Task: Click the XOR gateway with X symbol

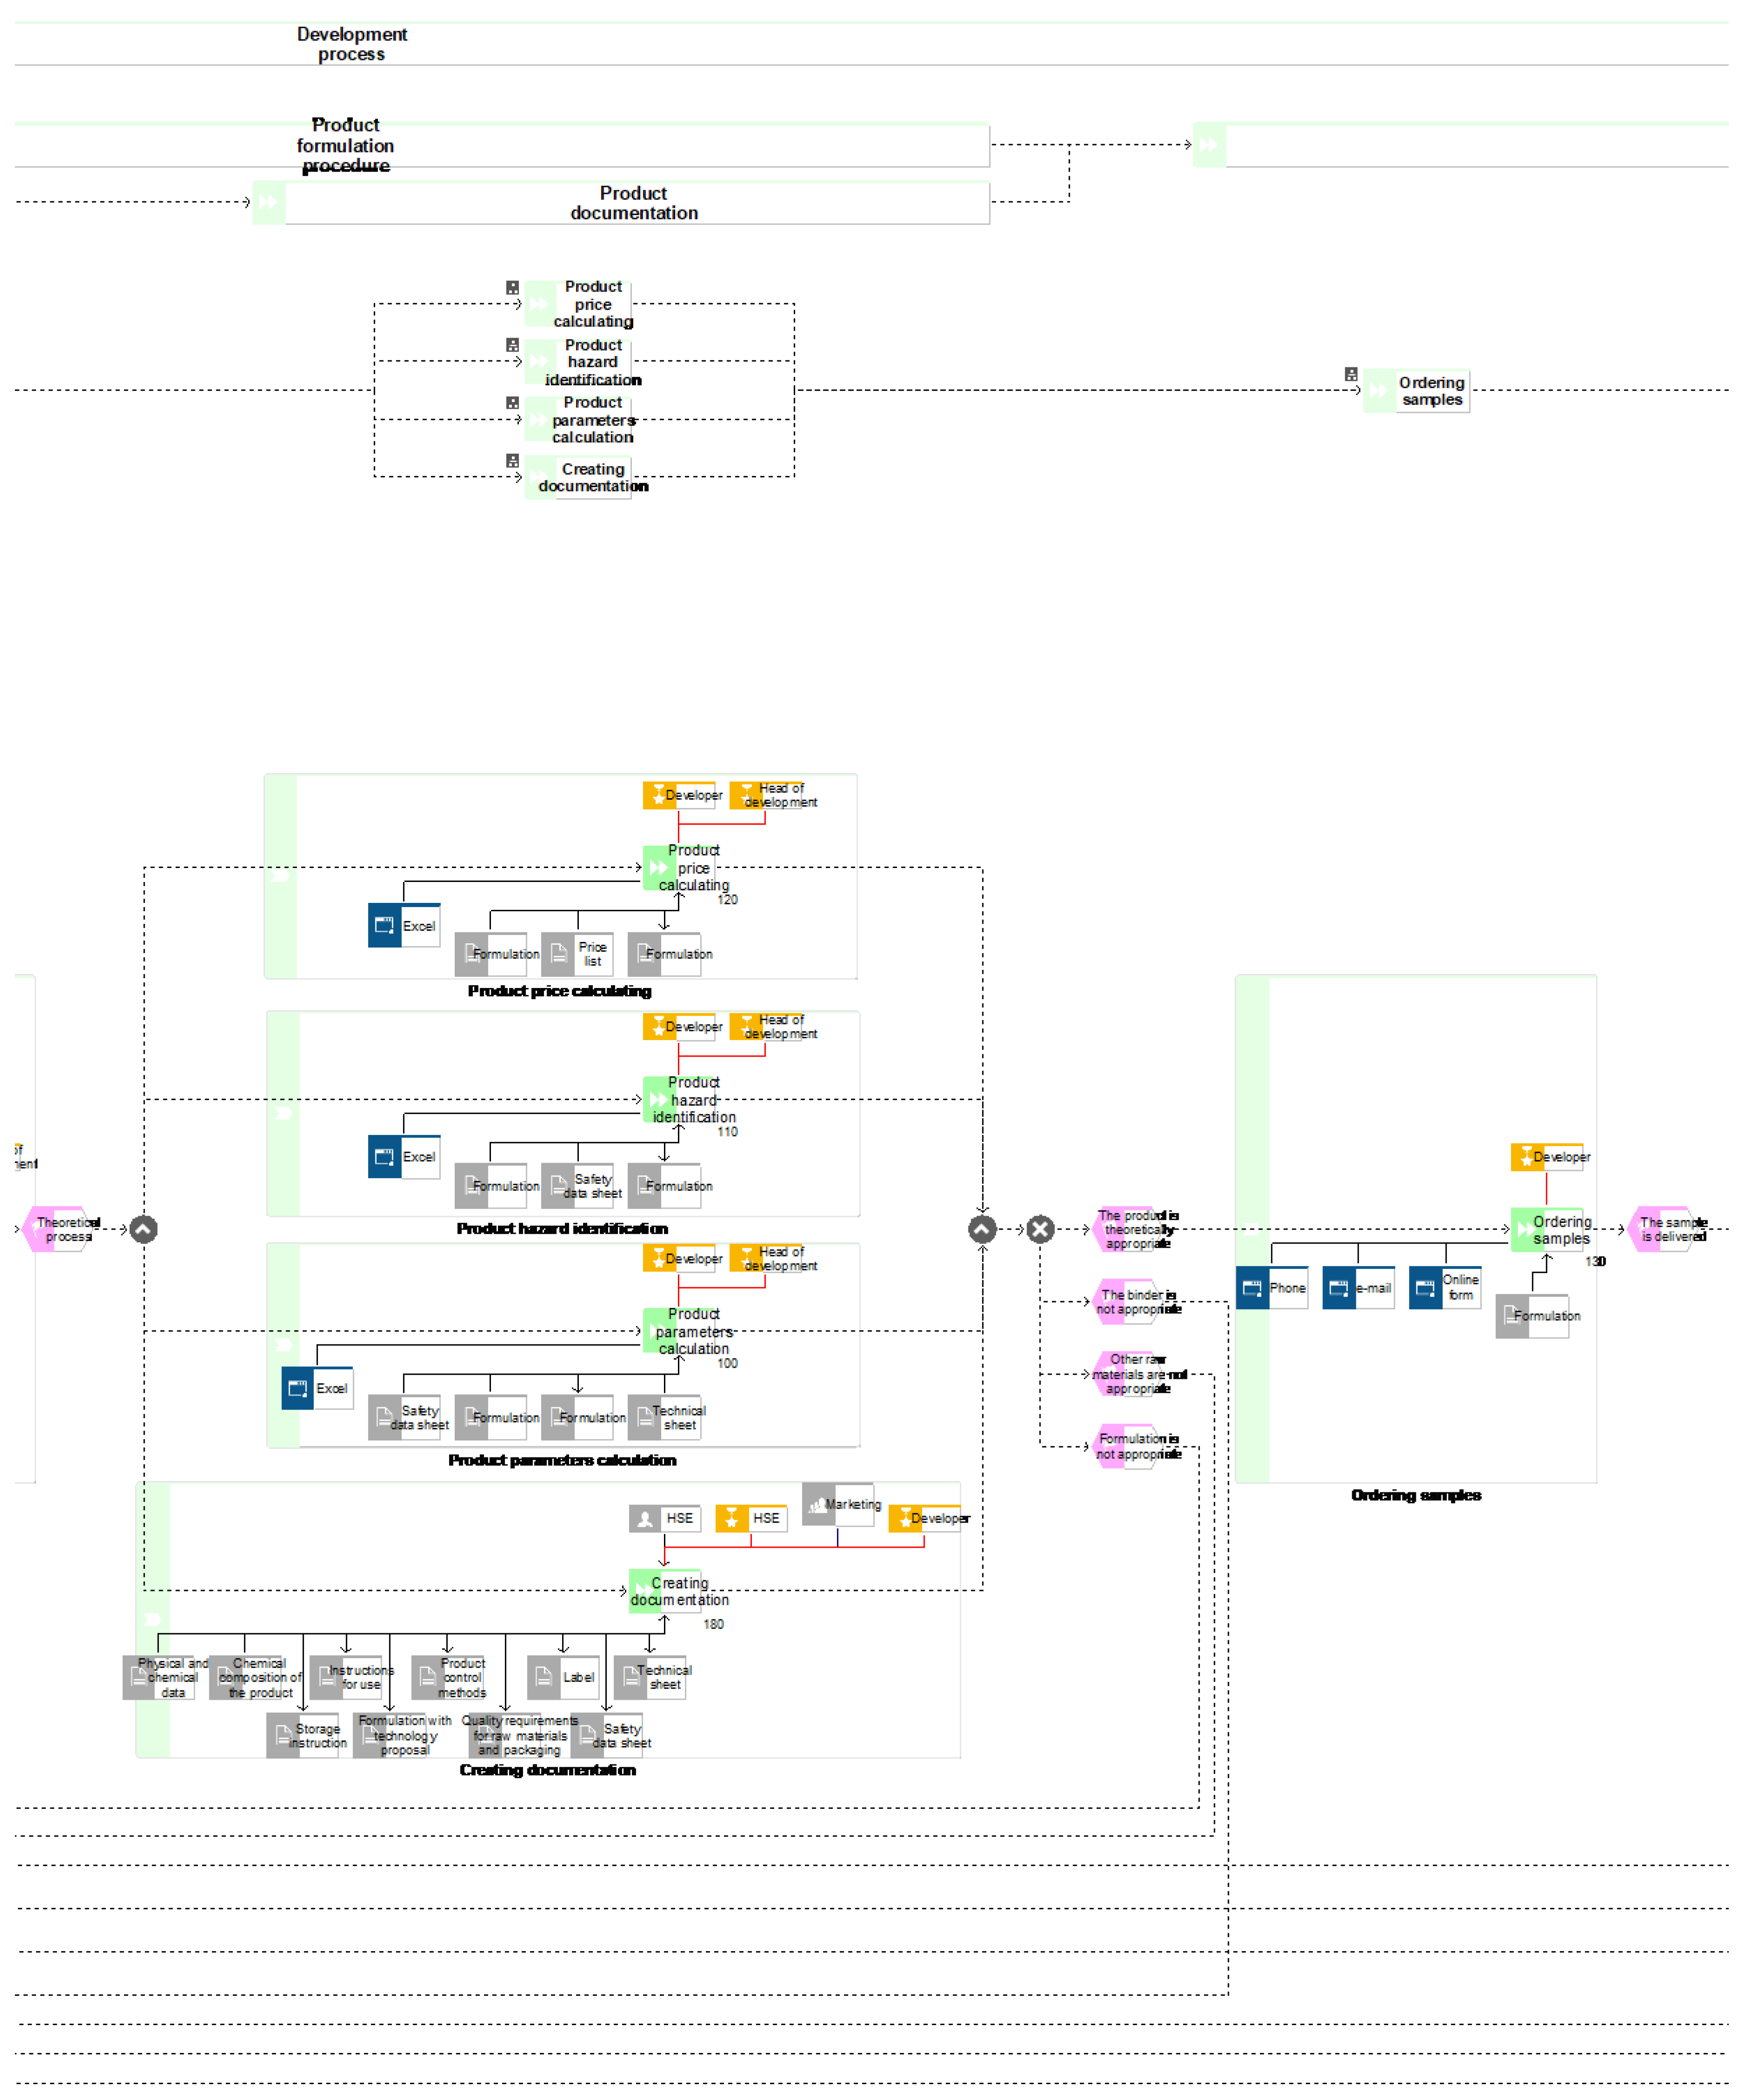Action: click(x=1041, y=1230)
